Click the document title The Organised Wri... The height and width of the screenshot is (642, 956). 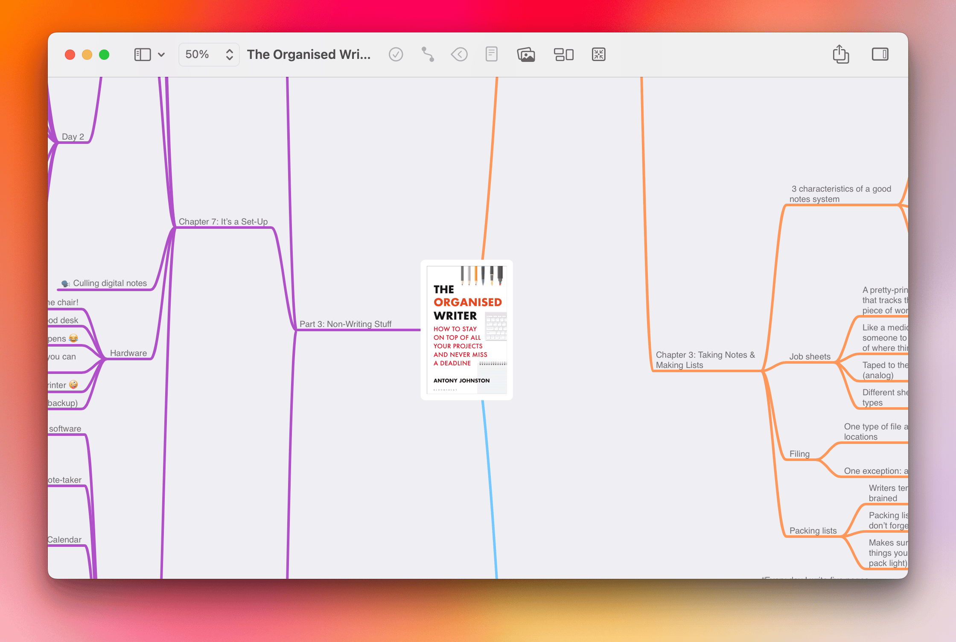click(x=309, y=55)
